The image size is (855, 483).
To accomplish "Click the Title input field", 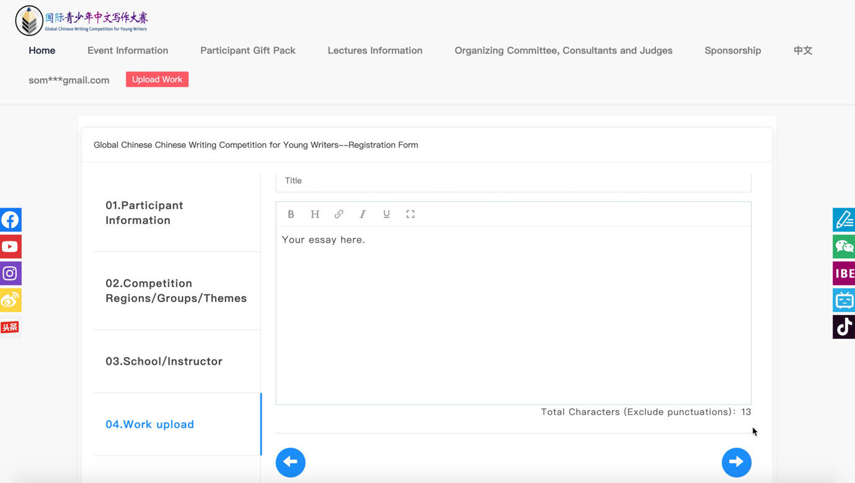I will (x=513, y=181).
